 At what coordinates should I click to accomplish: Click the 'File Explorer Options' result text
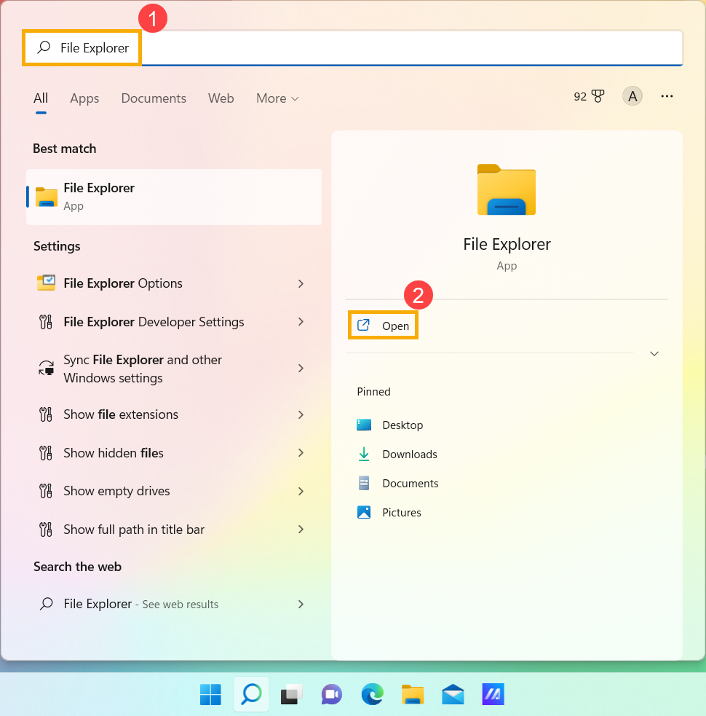tap(123, 283)
